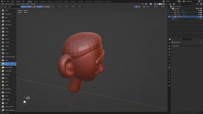Select the Snake Hook brush
203x114 pixels.
tap(9, 71)
